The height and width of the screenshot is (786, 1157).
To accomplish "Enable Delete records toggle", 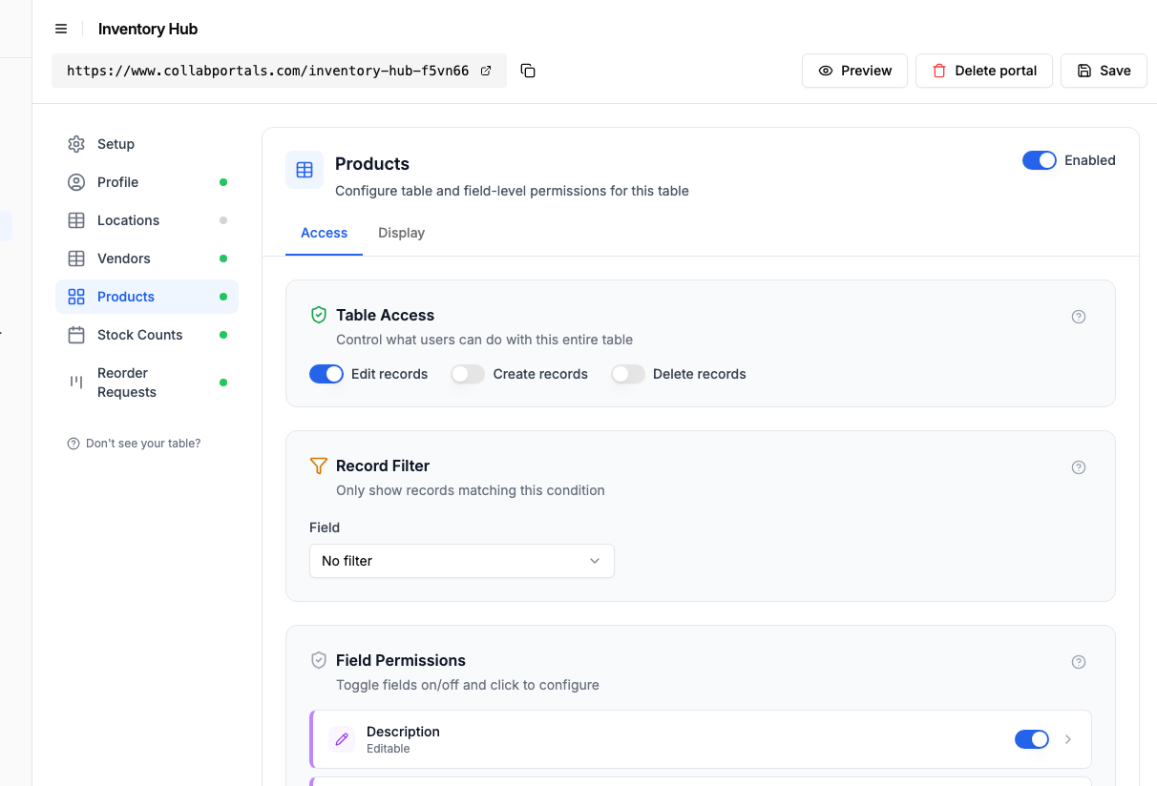I will click(x=628, y=374).
